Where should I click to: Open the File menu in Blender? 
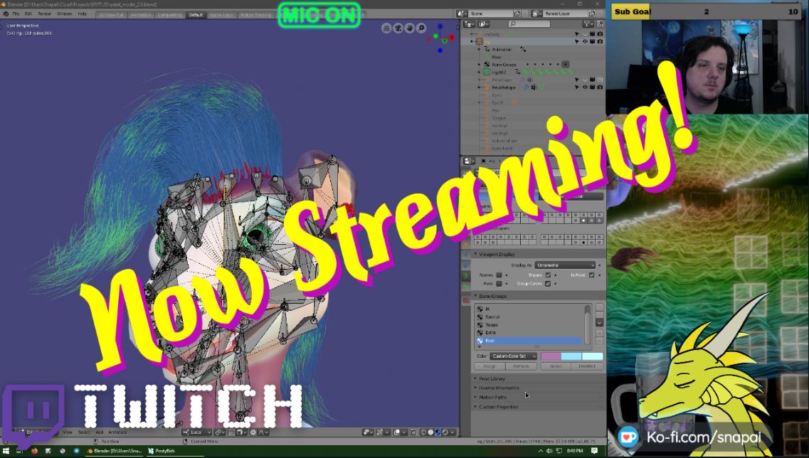click(x=16, y=14)
